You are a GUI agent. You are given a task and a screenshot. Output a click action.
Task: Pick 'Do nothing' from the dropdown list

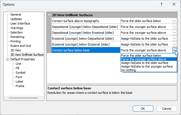tap(128, 70)
